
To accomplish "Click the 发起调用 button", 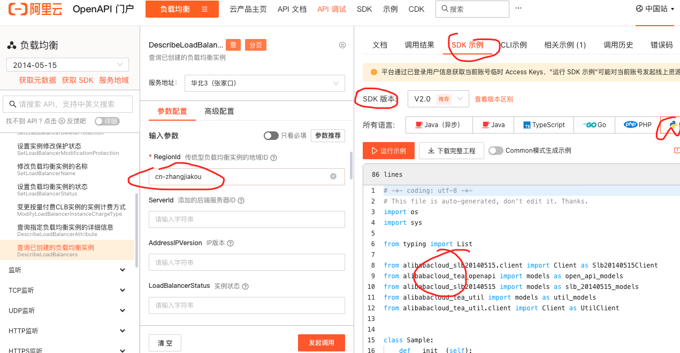I will coord(322,343).
